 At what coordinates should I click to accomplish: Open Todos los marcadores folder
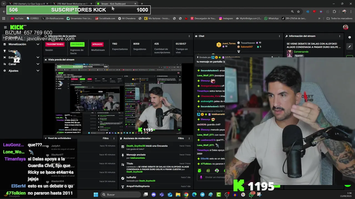(x=339, y=19)
